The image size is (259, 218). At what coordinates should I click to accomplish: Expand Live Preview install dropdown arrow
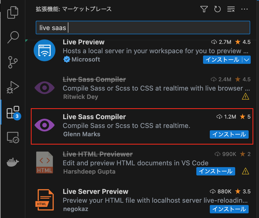click(247, 60)
